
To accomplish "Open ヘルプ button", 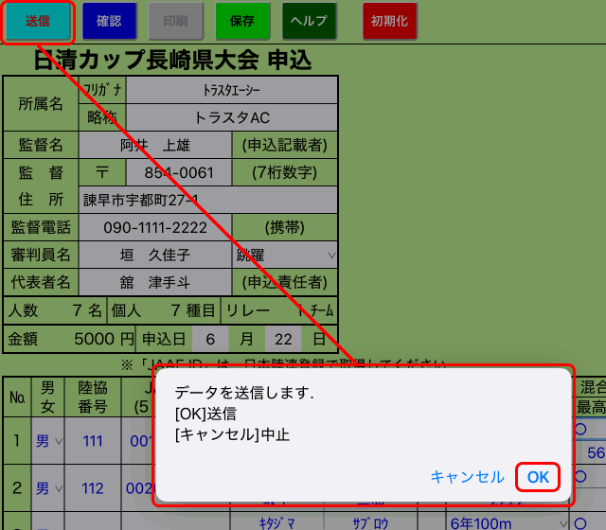I will click(310, 21).
